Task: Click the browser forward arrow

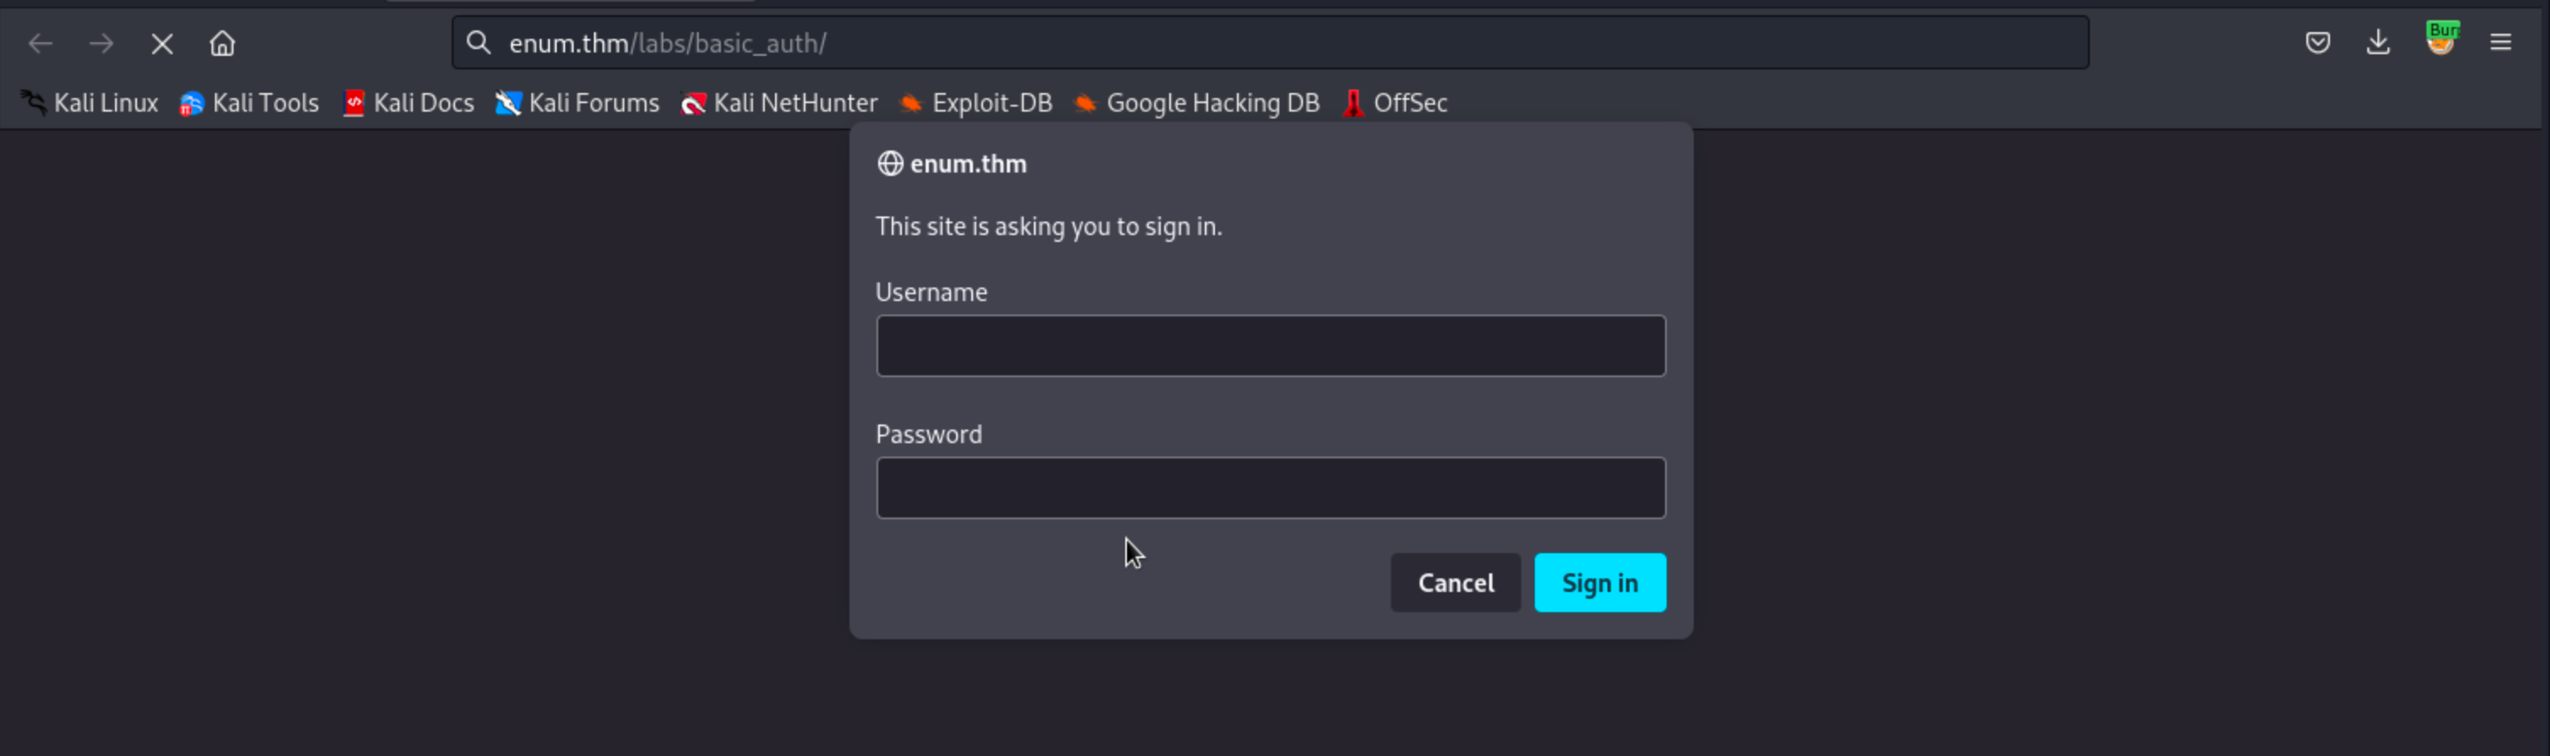Action: (x=101, y=43)
